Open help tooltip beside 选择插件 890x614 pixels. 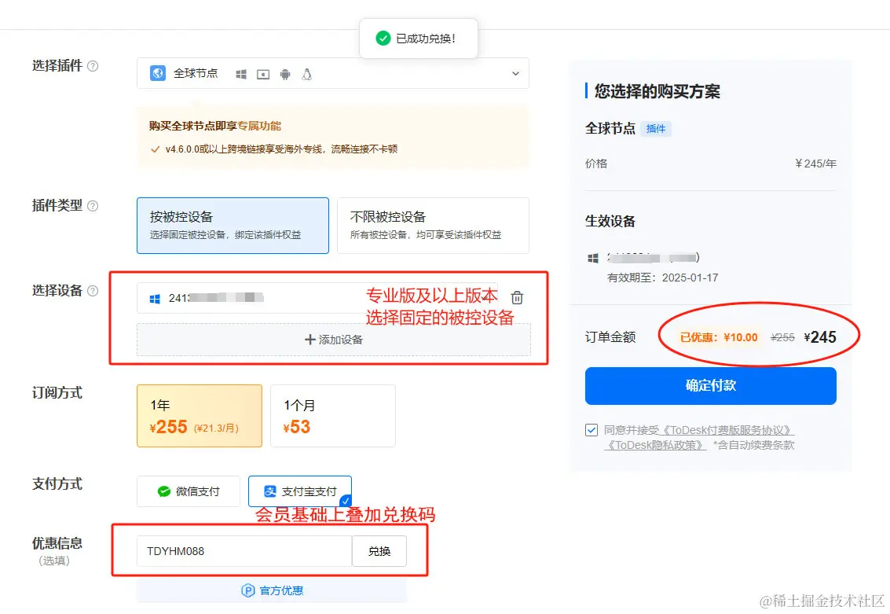[93, 66]
